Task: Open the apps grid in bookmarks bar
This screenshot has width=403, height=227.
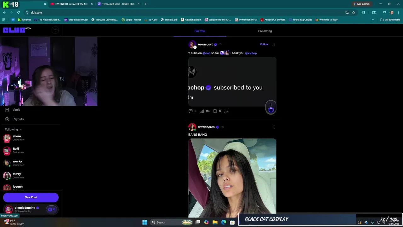Action: tap(4, 20)
